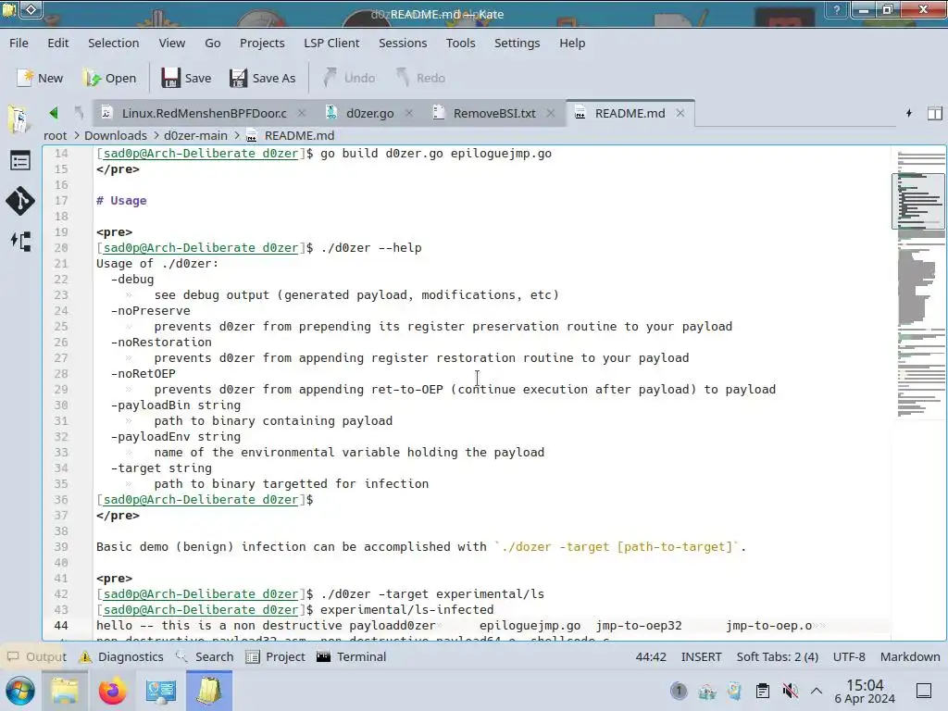The image size is (948, 711).
Task: Click the Save As toolbar button
Action: 262,78
